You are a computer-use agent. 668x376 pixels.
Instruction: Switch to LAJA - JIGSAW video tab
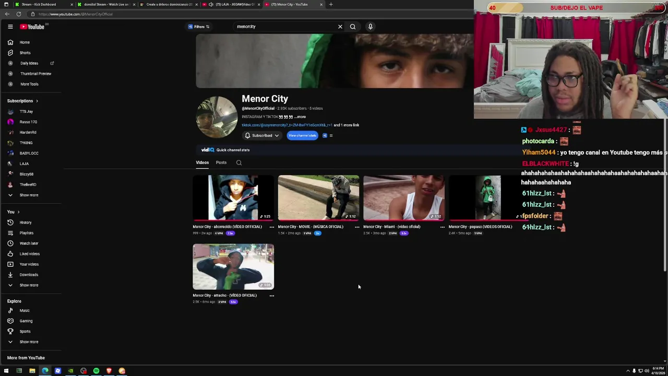coord(231,4)
